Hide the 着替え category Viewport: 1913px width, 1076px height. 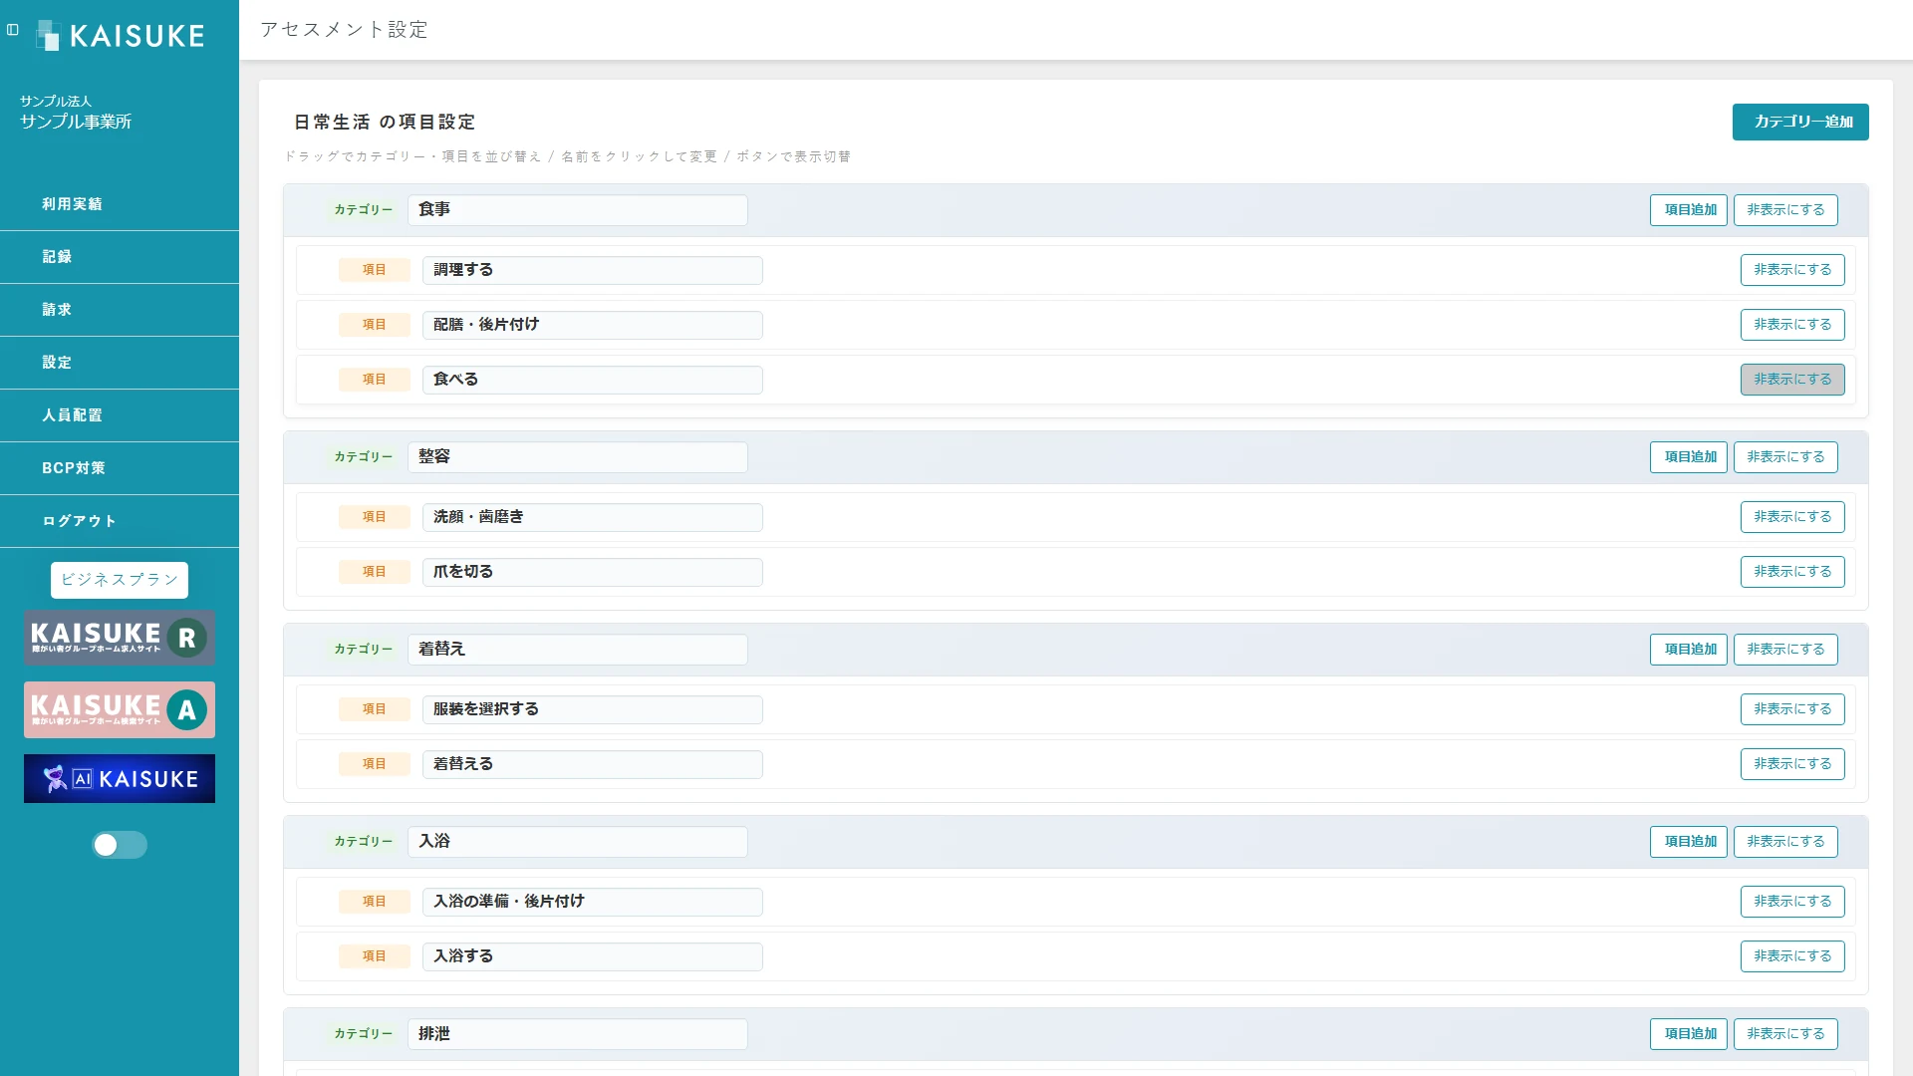tap(1785, 650)
